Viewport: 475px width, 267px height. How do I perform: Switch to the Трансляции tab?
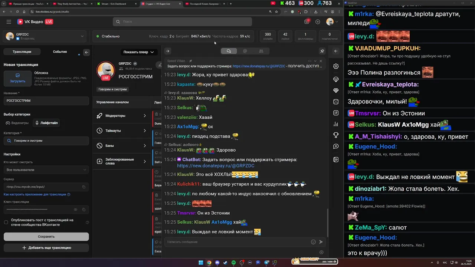tap(22, 52)
